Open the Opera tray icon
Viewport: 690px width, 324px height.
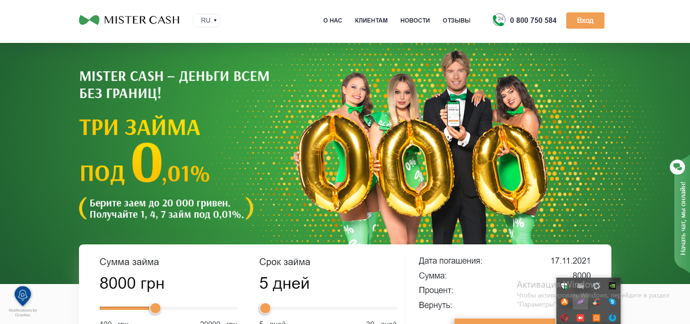click(565, 318)
